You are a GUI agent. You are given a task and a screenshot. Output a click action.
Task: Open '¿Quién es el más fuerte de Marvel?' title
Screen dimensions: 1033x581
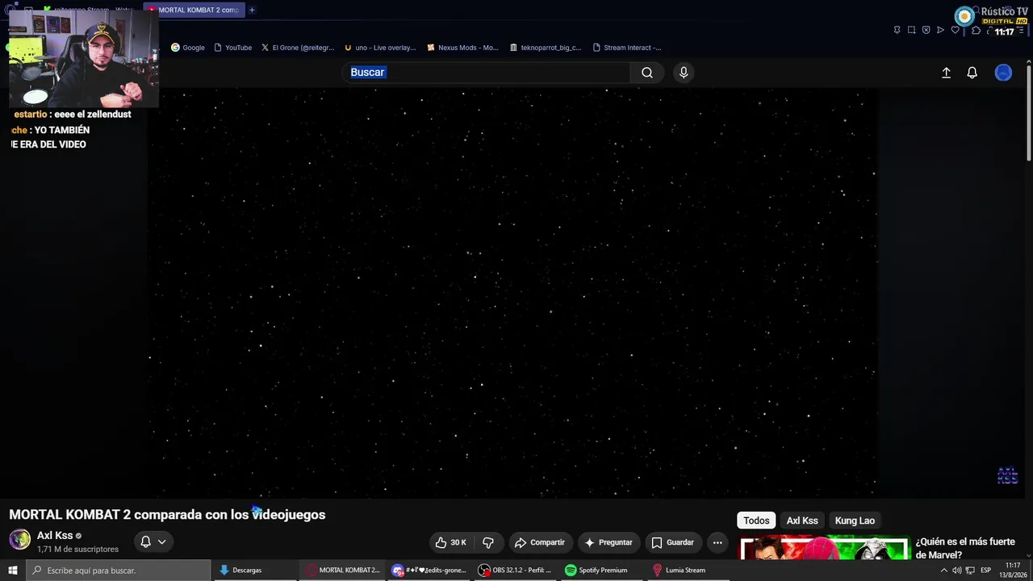(x=965, y=548)
